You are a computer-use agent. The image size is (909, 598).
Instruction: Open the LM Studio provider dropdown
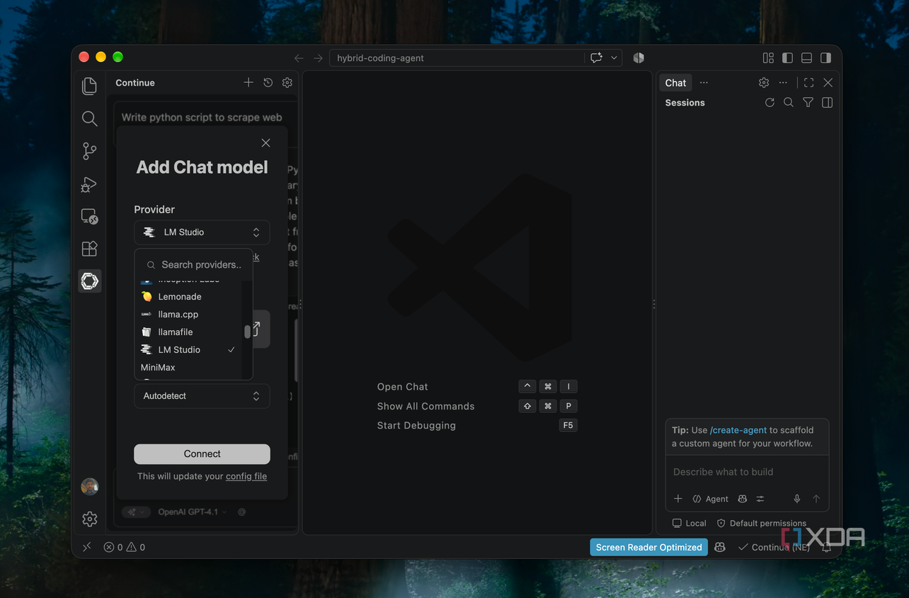coord(202,232)
